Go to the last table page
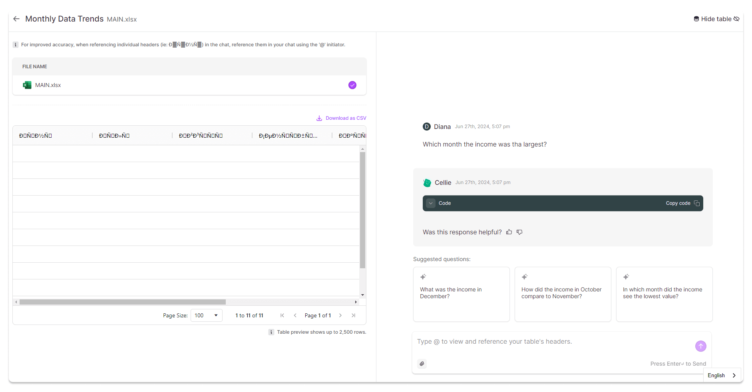The width and height of the screenshot is (752, 392). click(x=354, y=315)
